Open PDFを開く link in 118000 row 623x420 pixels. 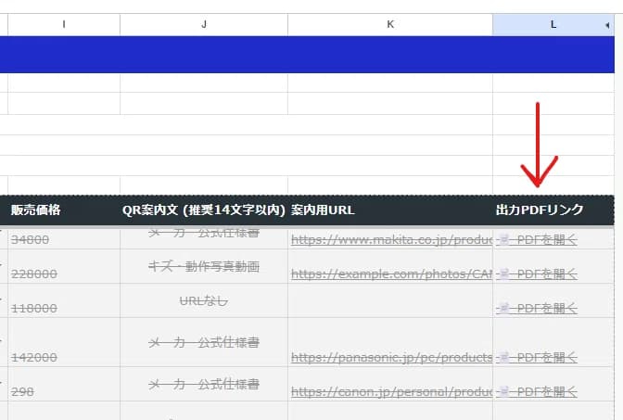pos(537,309)
